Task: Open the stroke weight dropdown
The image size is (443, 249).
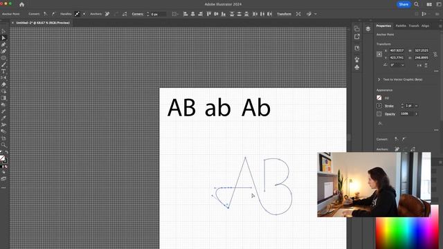Action: 416,106
